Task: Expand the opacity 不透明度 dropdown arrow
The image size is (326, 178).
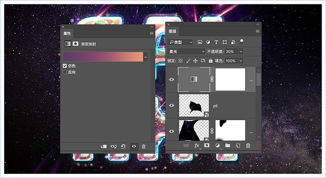Action: [240, 52]
